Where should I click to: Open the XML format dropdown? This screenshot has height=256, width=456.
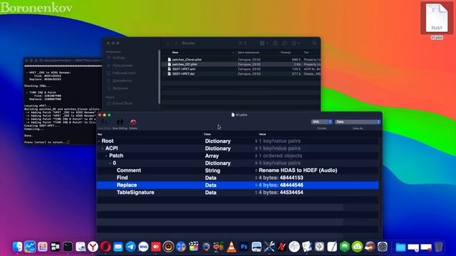(321, 122)
